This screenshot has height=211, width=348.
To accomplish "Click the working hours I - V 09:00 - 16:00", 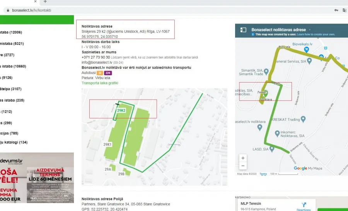I will [x=96, y=47].
